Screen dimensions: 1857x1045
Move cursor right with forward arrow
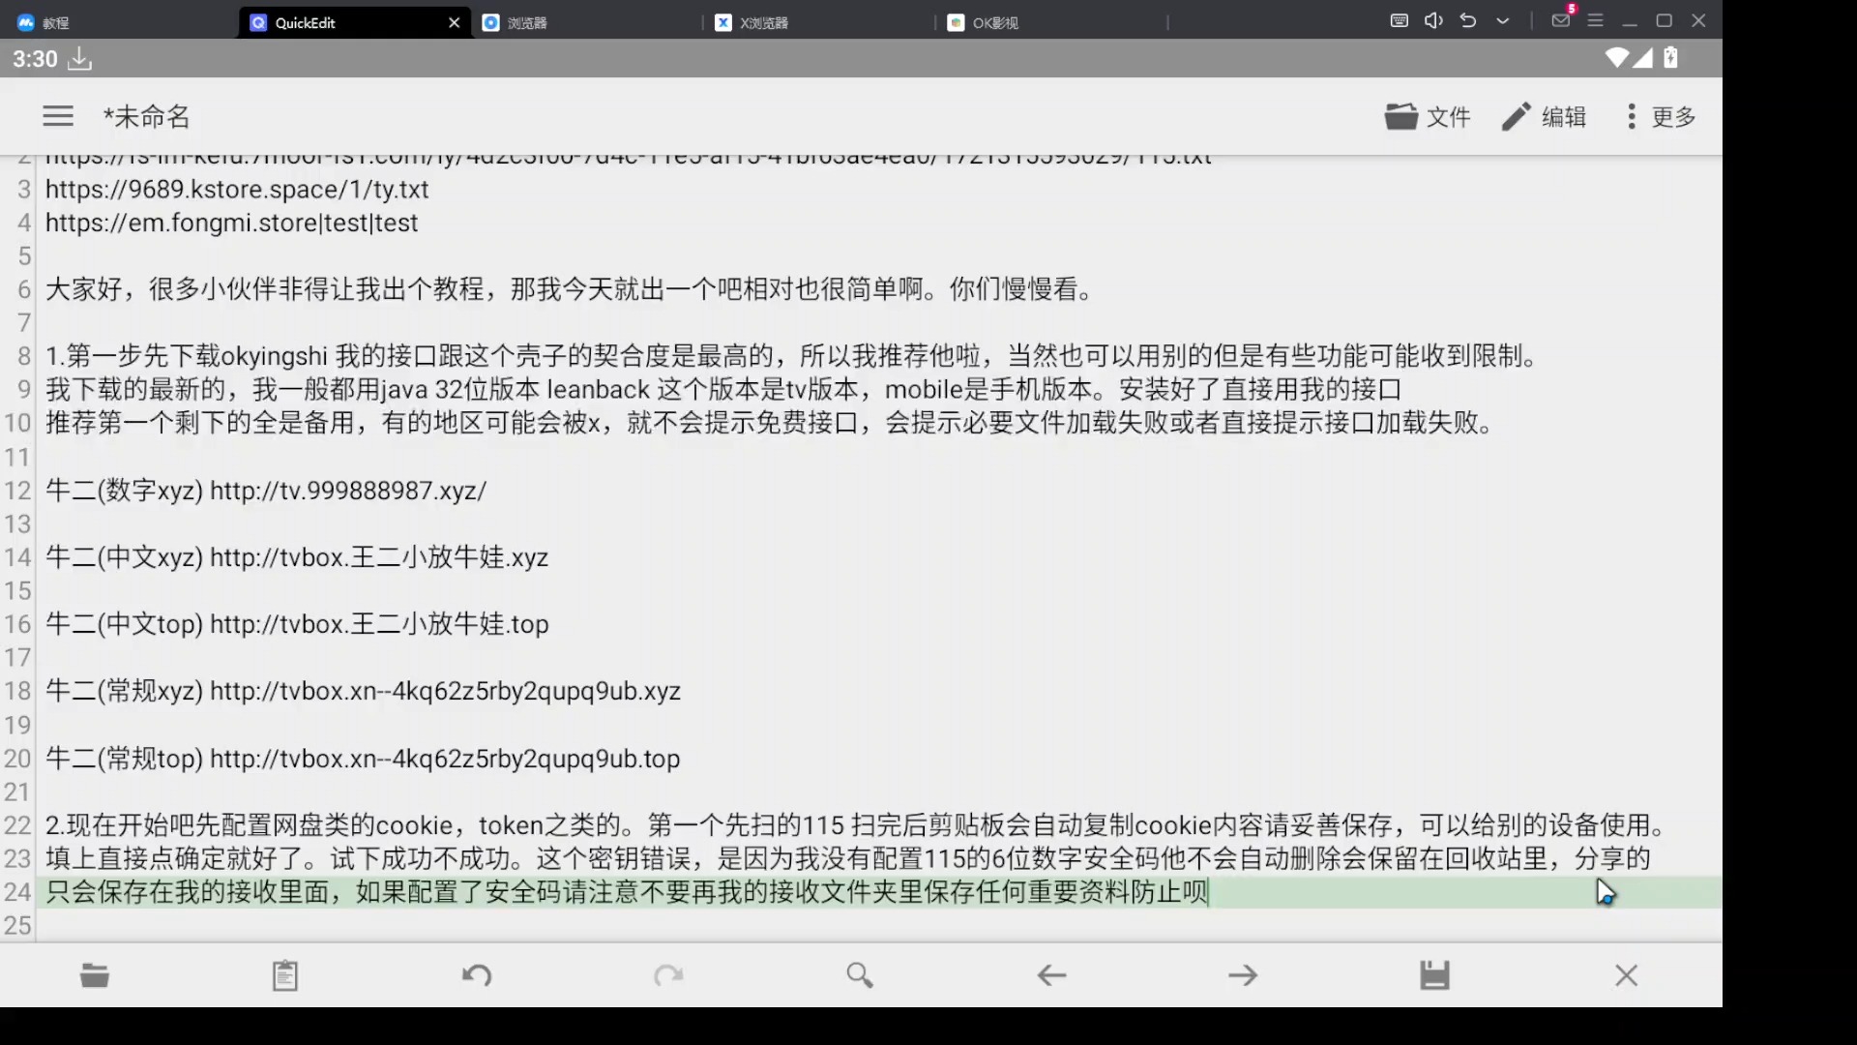tap(1243, 975)
